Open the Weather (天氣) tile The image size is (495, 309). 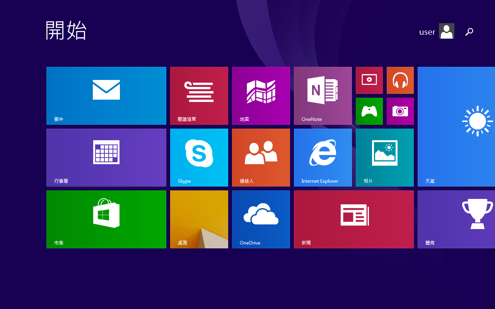pyautogui.click(x=456, y=127)
